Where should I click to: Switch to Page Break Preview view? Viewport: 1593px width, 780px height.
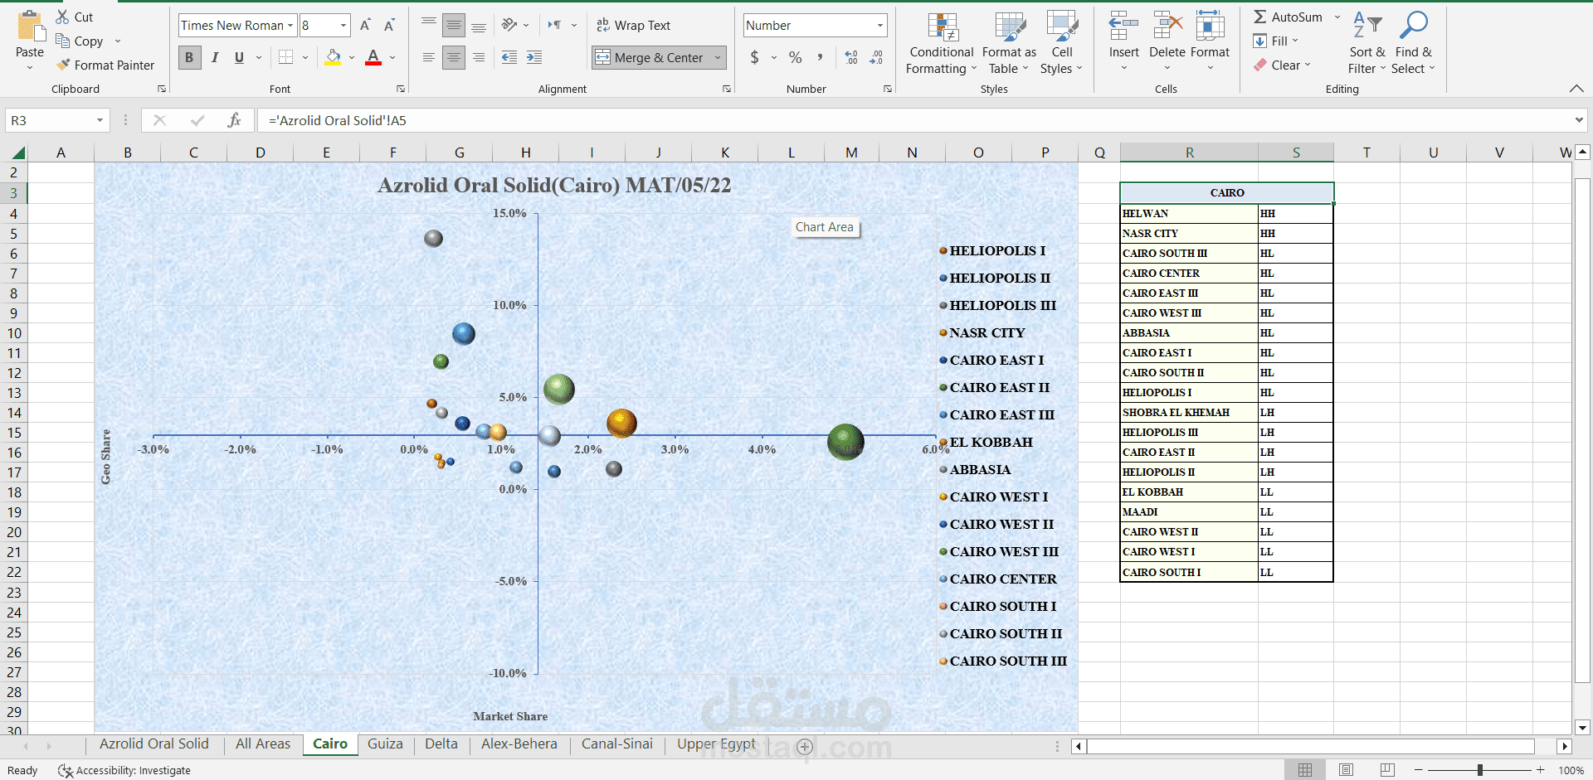point(1387,770)
